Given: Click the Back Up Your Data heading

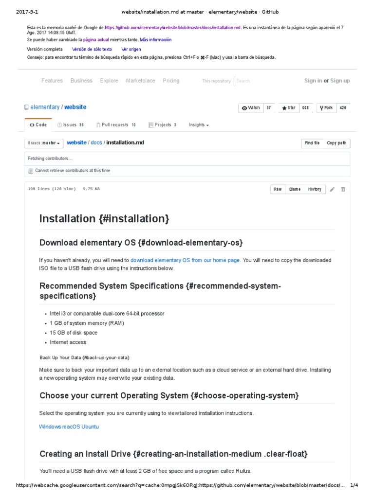Looking at the screenshot, I should click(84, 357).
